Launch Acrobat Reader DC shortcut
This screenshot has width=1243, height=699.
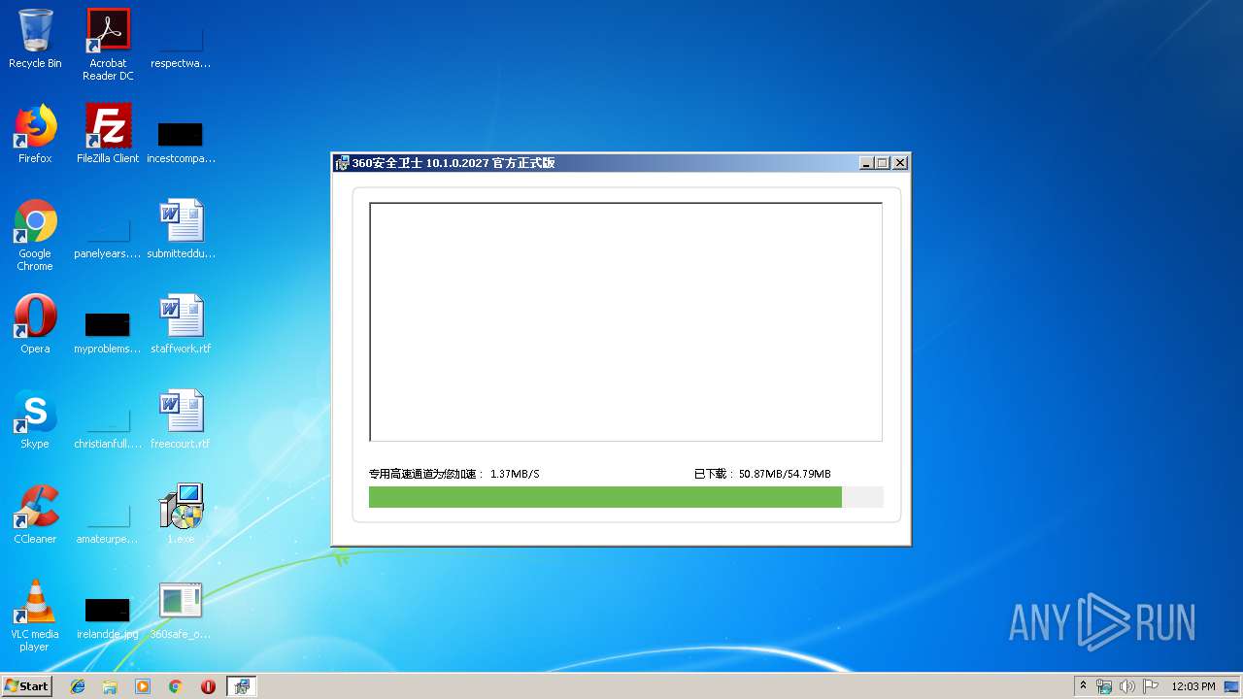[x=108, y=45]
